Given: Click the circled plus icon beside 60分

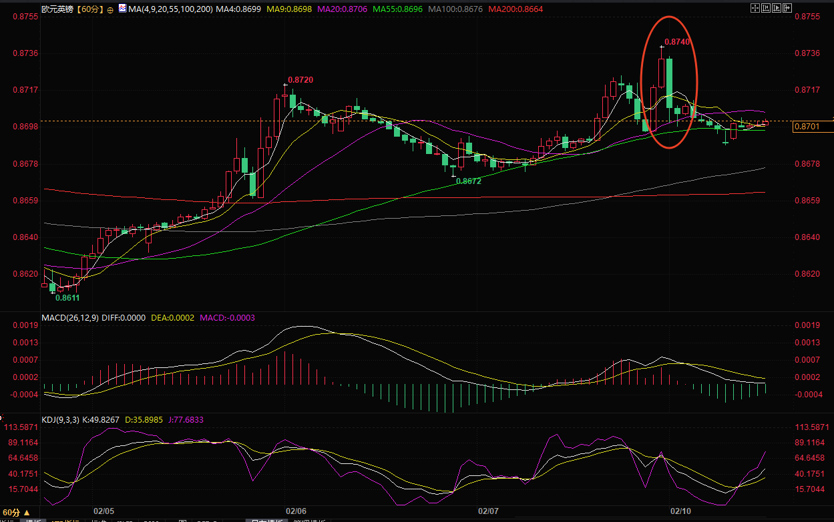Looking at the screenshot, I should coord(110,10).
